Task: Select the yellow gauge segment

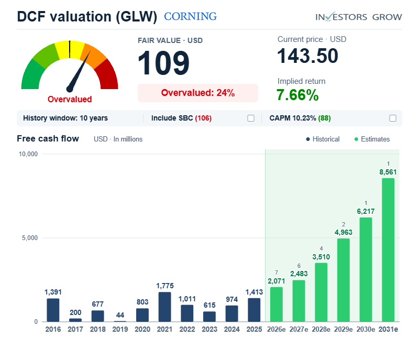Action: point(70,50)
